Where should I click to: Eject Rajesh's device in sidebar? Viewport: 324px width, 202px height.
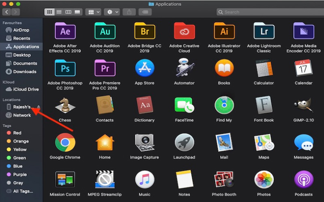pyautogui.click(x=39, y=107)
